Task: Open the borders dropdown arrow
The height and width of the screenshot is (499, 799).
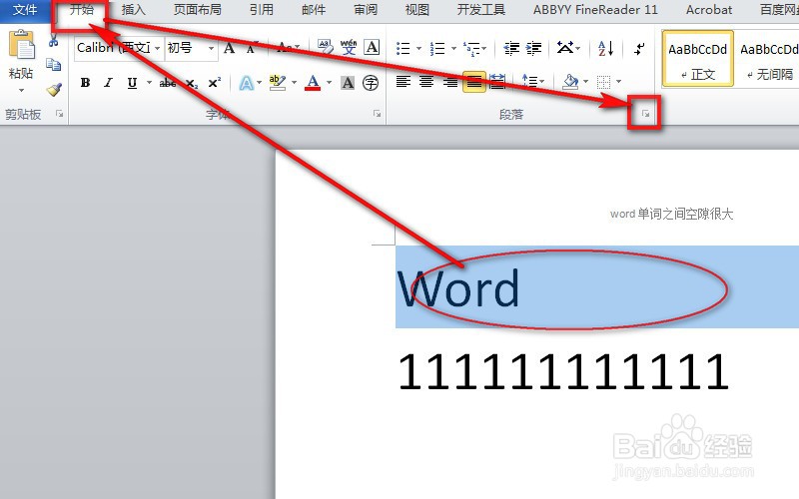Action: (x=618, y=82)
